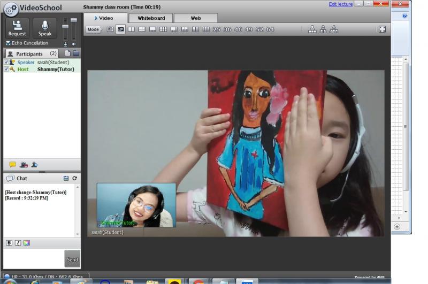Click the Exit lecture link
This screenshot has width=428, height=284.
[x=340, y=4]
